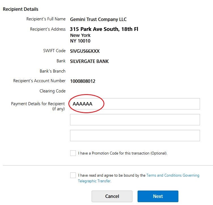The image size is (213, 205).
Task: Click the Promotion Code label text
Action: (x=123, y=153)
